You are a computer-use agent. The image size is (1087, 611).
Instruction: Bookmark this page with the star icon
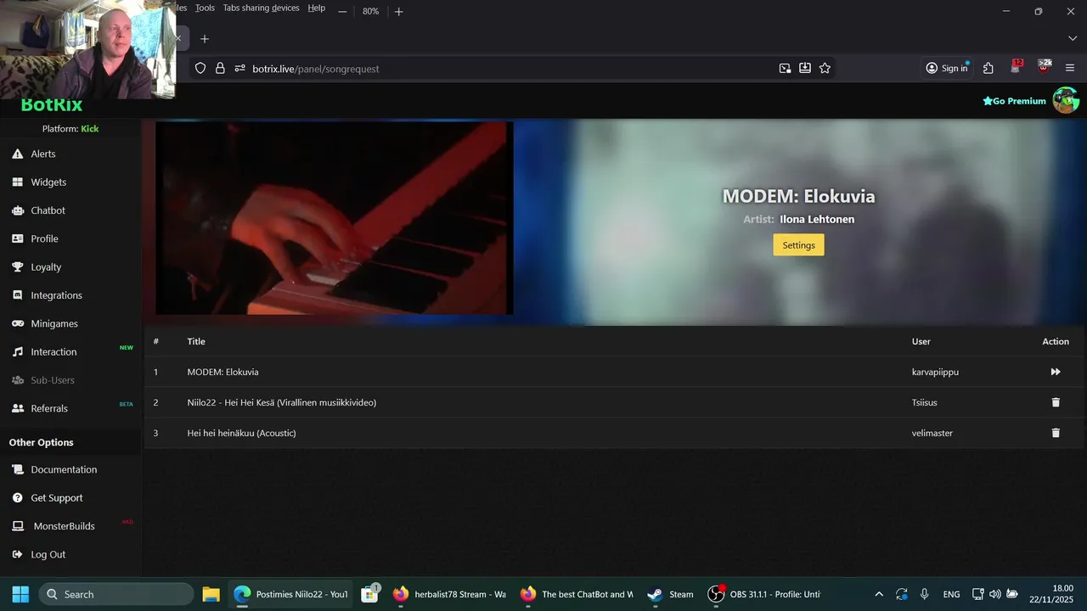click(x=825, y=68)
